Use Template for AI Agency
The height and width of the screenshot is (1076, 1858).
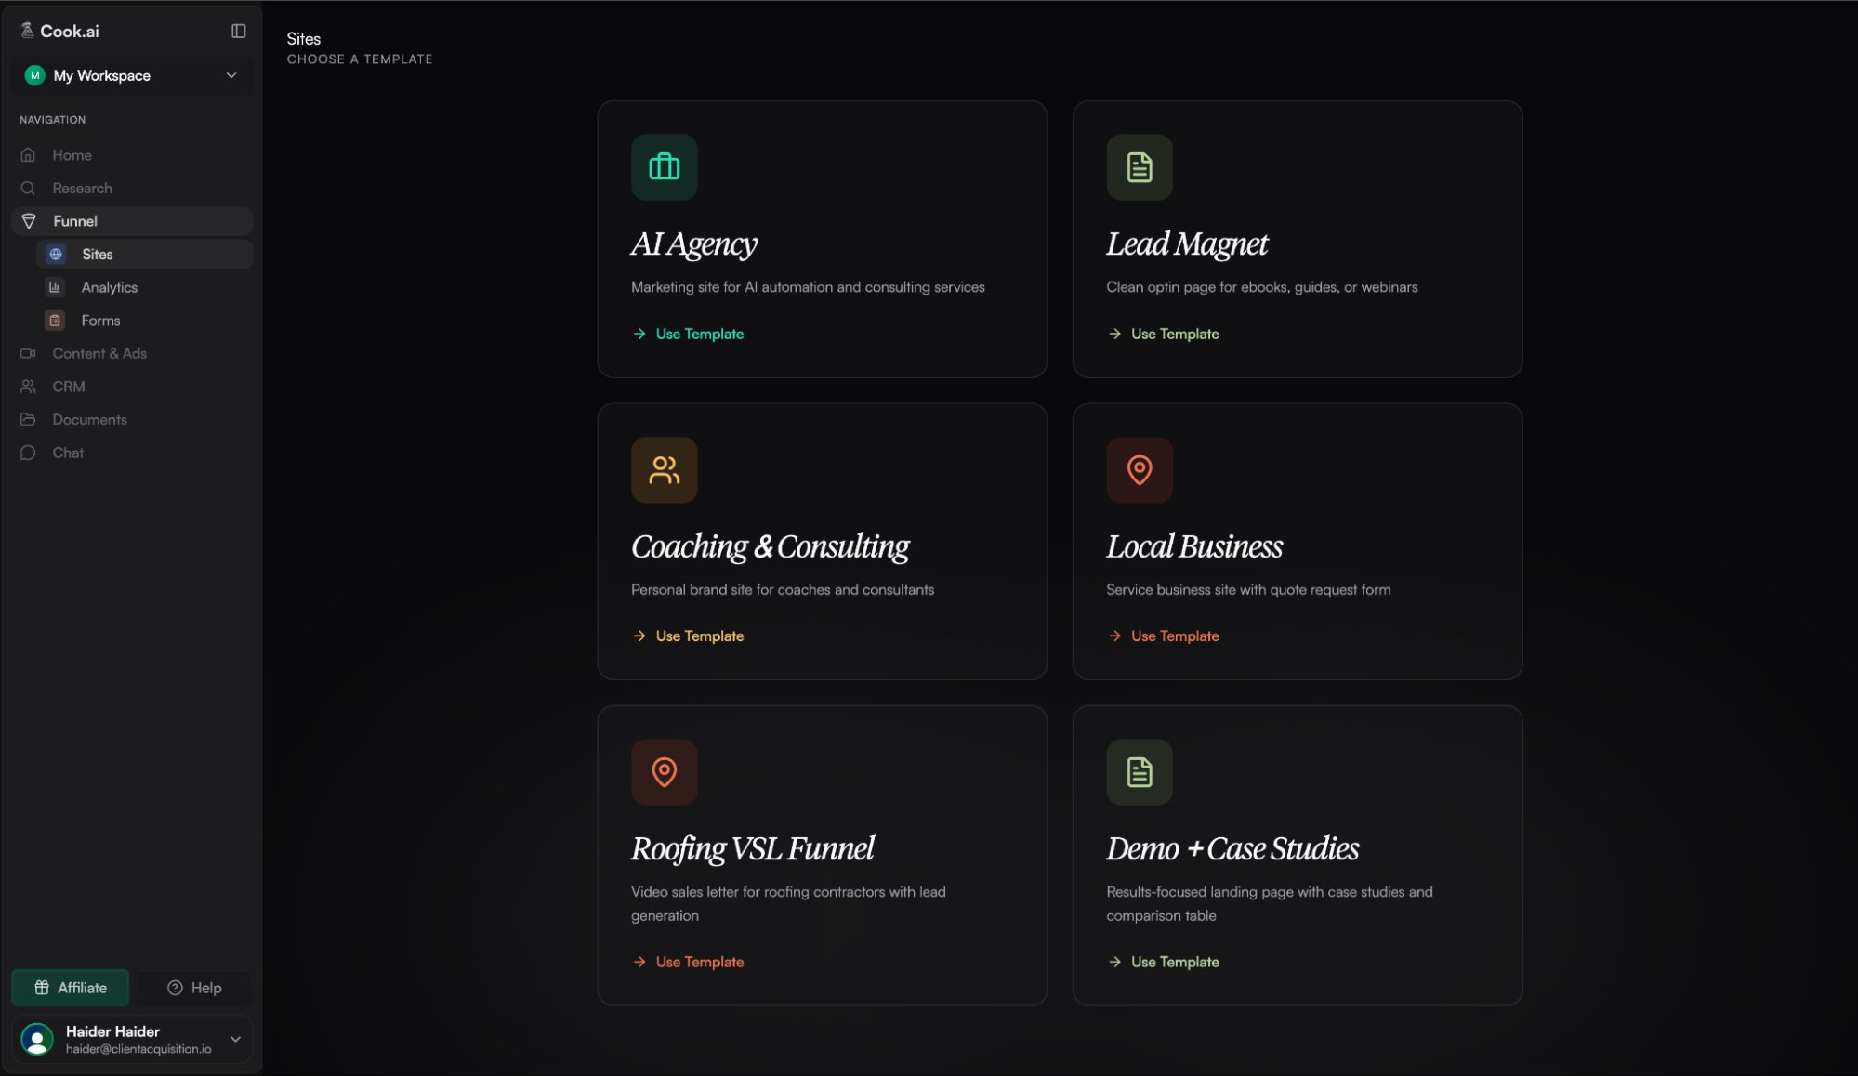point(699,334)
